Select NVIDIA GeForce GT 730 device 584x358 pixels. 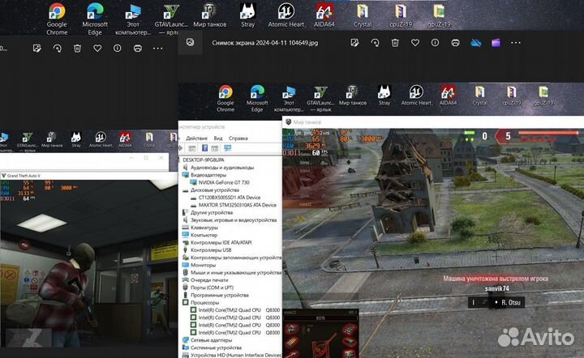pos(224,182)
